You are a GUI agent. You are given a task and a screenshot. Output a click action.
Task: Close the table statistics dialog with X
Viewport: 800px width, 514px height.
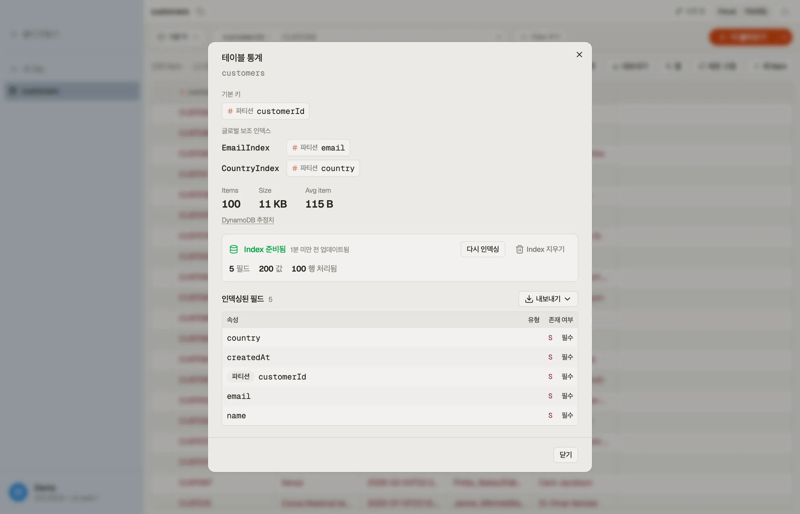(579, 55)
